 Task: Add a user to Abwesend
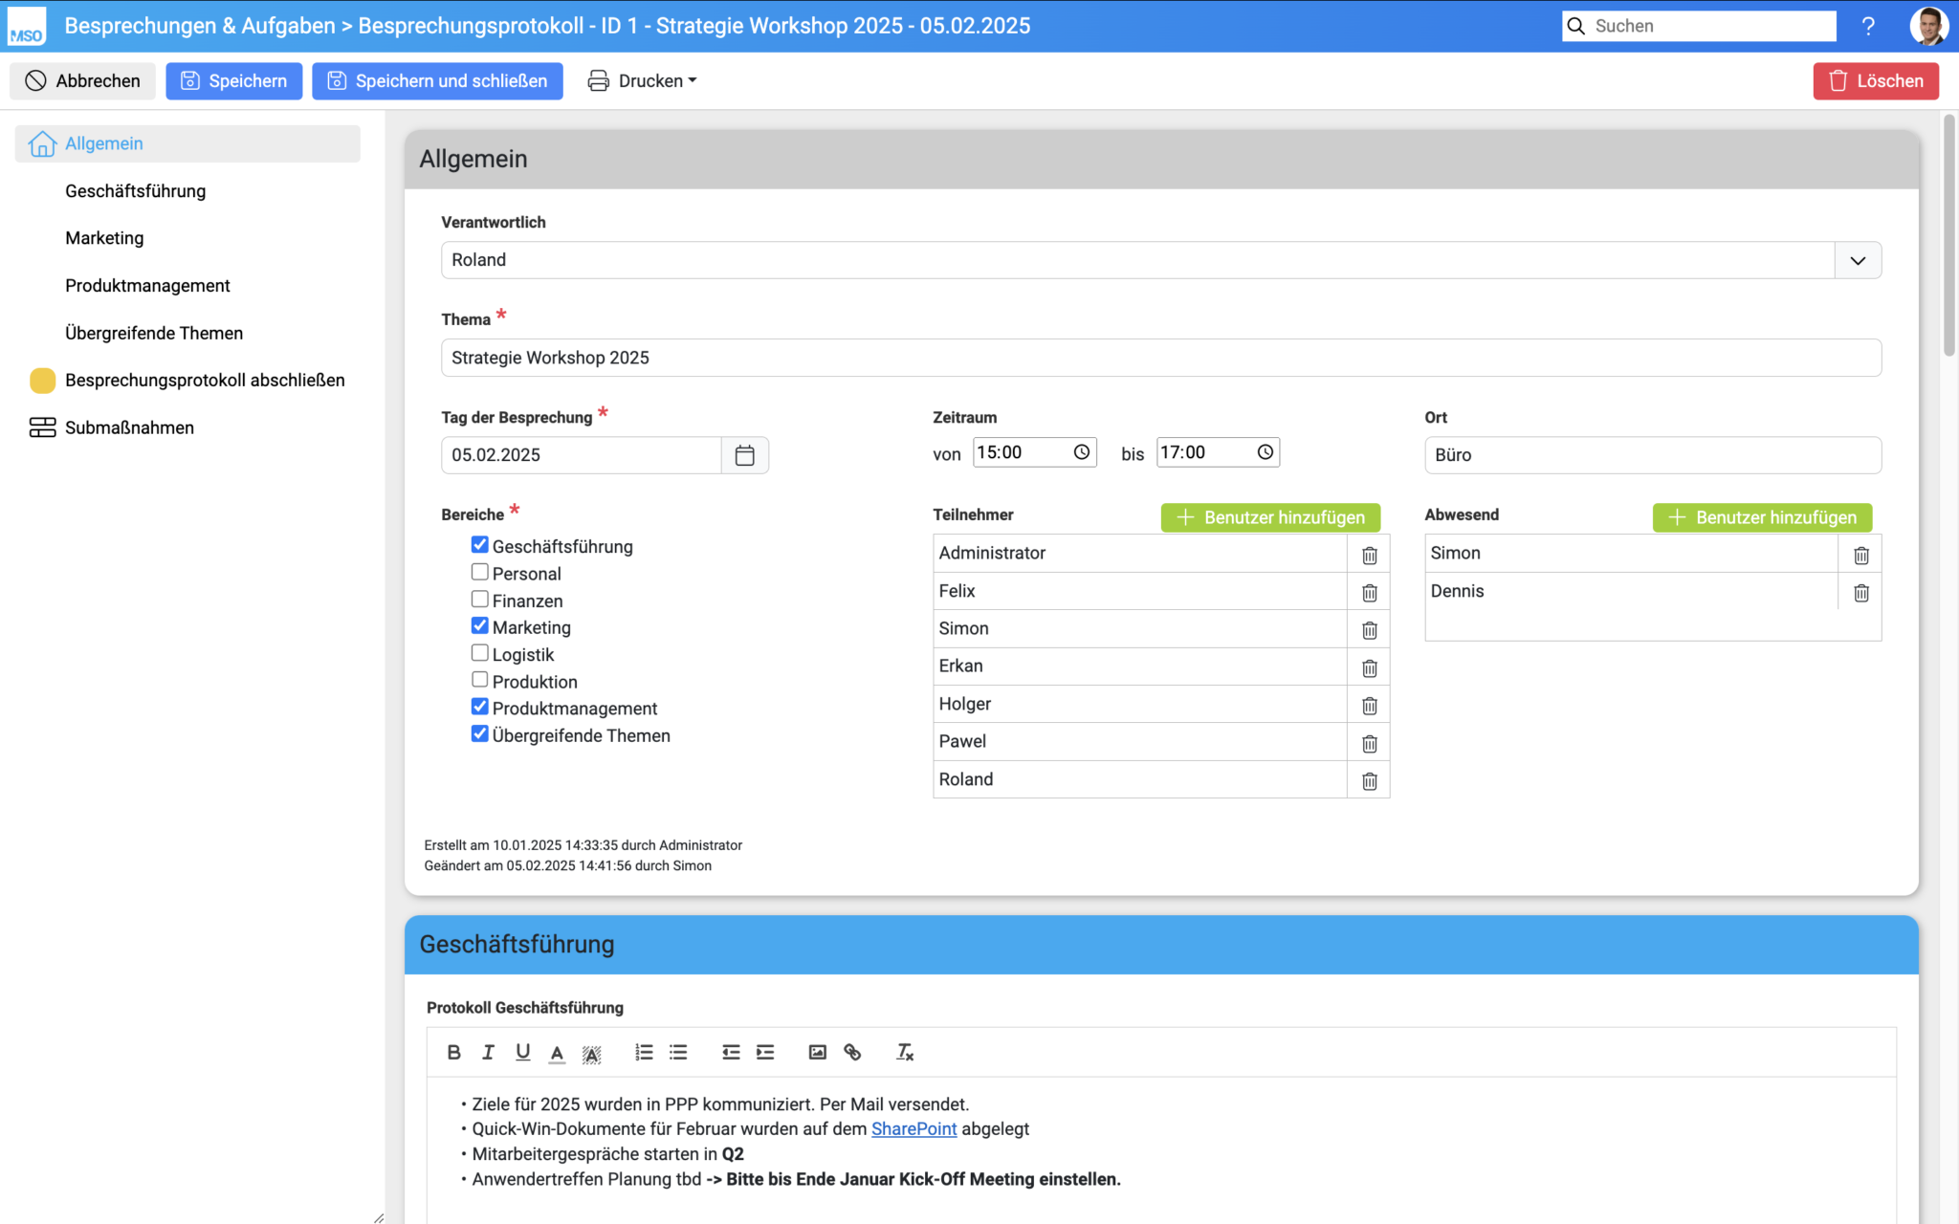click(x=1762, y=517)
